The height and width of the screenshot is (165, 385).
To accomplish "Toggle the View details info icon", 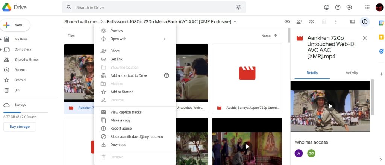I will (365, 21).
